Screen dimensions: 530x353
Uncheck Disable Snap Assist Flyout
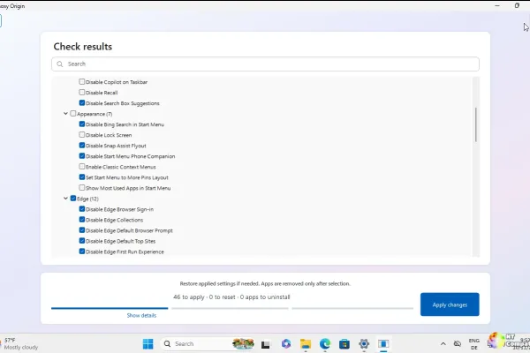(82, 146)
